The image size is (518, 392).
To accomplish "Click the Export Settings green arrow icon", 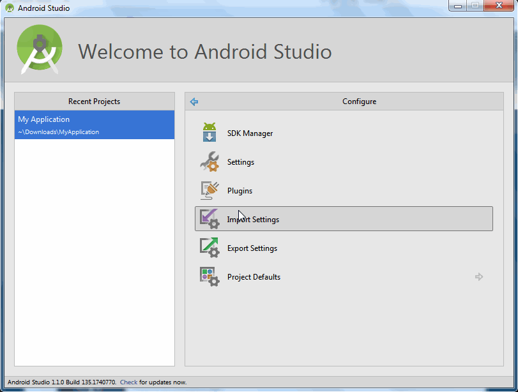I will (x=209, y=248).
